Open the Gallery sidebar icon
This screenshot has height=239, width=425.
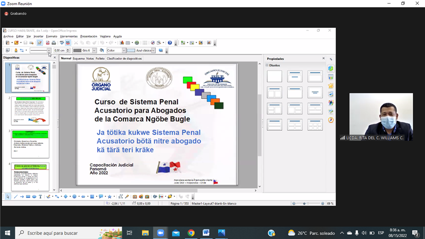click(331, 111)
